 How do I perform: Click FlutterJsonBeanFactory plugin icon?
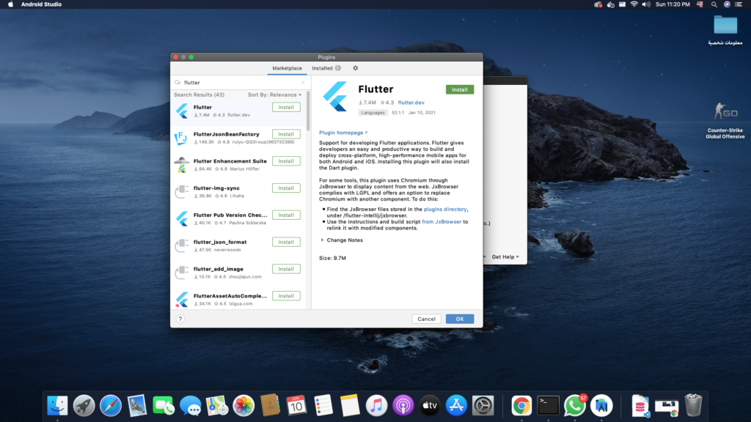tap(181, 138)
